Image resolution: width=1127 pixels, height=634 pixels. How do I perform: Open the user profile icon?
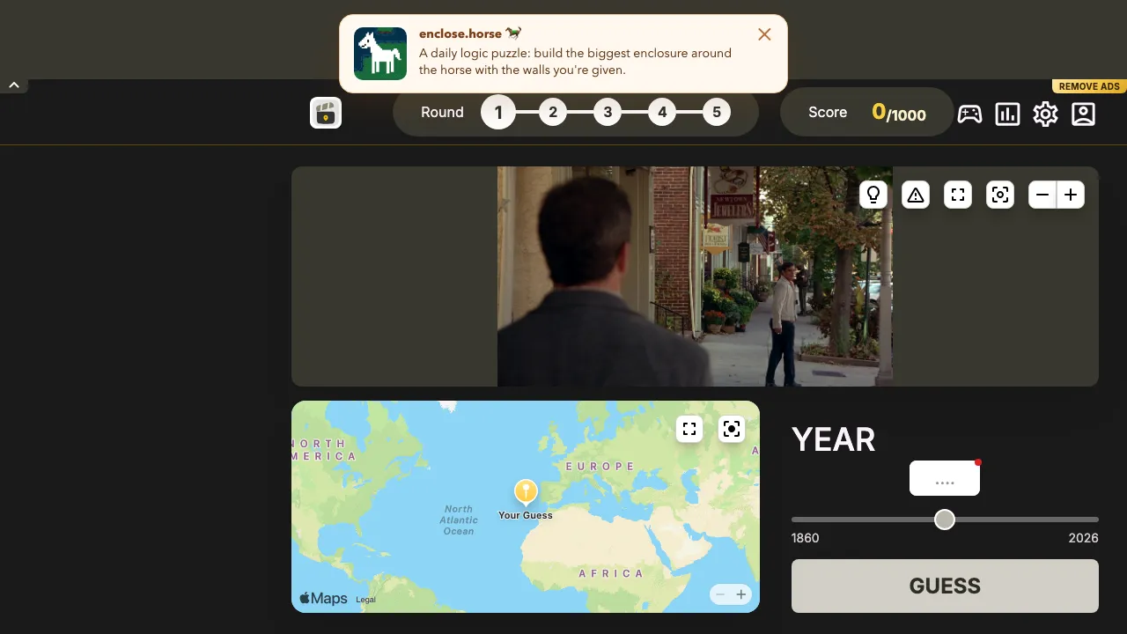(1083, 114)
